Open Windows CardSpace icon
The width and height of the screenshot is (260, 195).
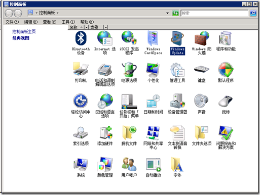(153, 43)
